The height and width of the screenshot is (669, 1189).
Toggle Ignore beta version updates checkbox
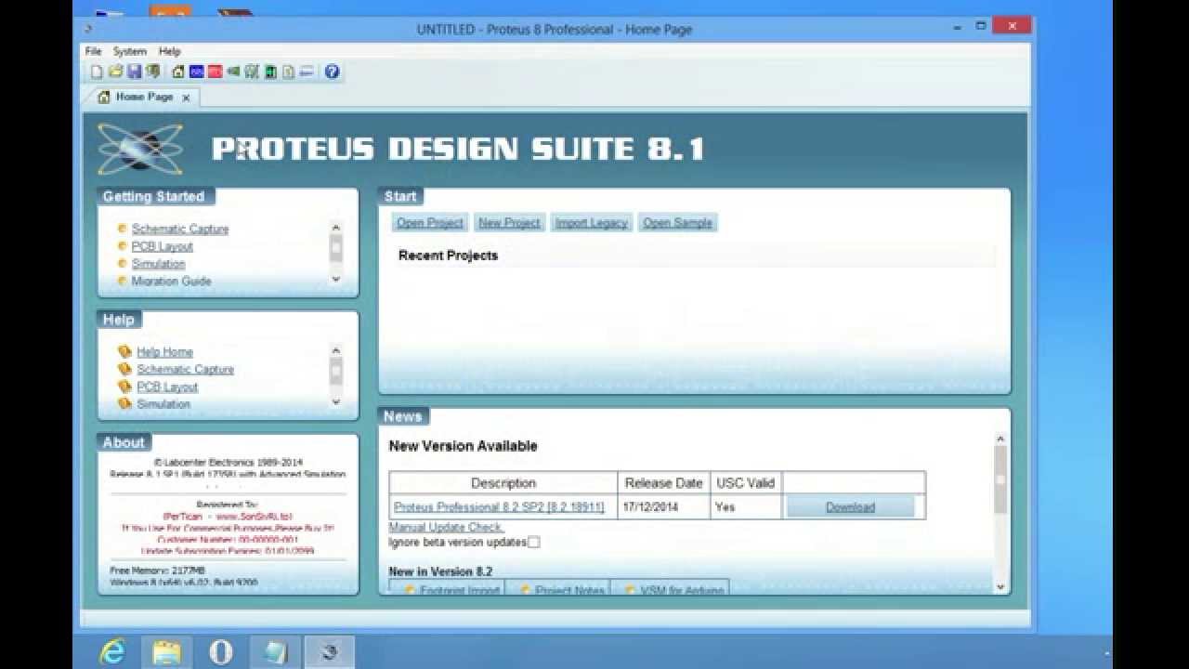coord(534,542)
